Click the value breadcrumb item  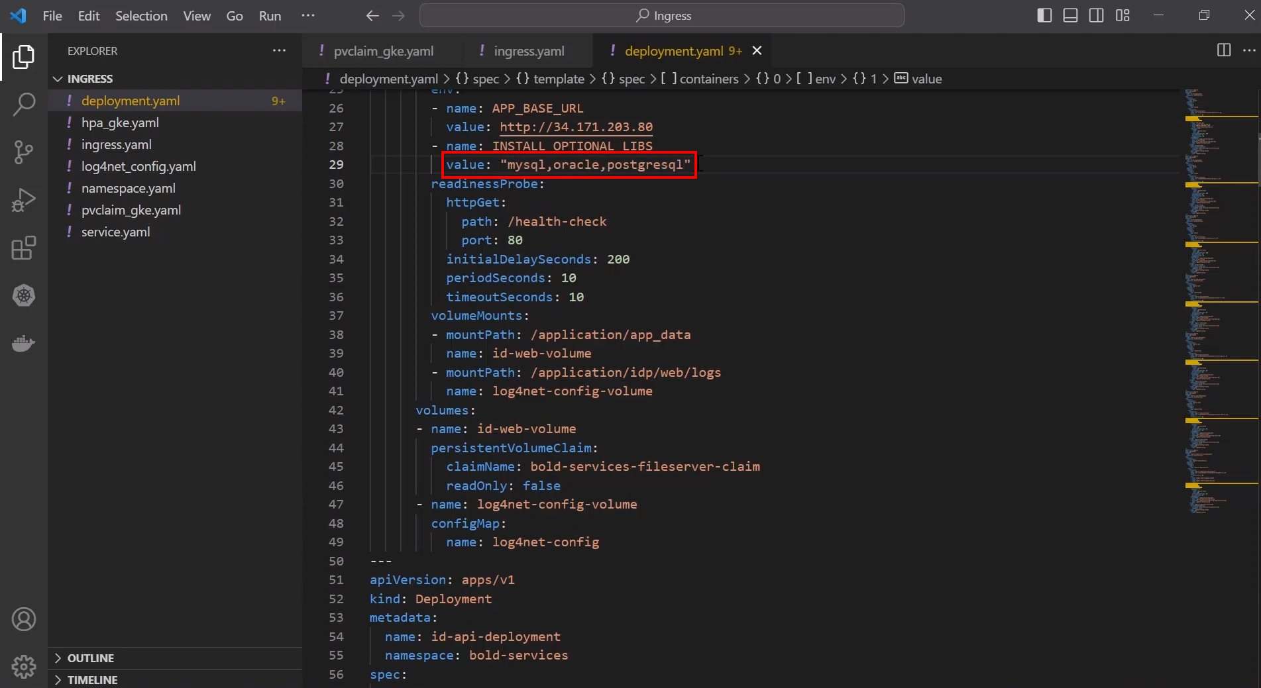(x=918, y=79)
